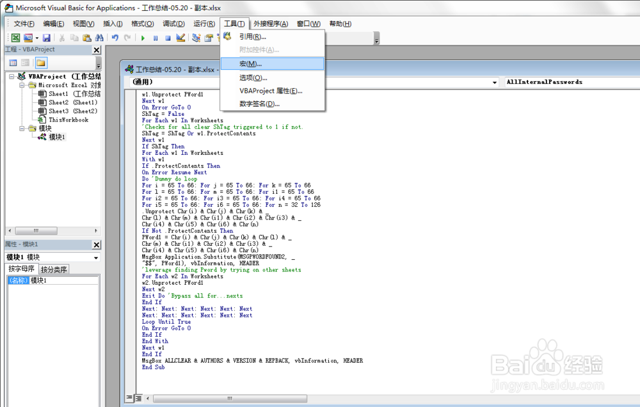Click the Break pause icon

156,38
